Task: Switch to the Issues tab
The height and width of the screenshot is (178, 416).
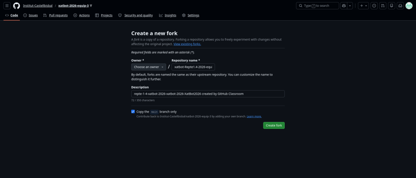Action: click(x=30, y=15)
